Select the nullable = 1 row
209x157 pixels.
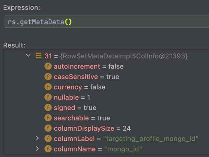coord(106,97)
